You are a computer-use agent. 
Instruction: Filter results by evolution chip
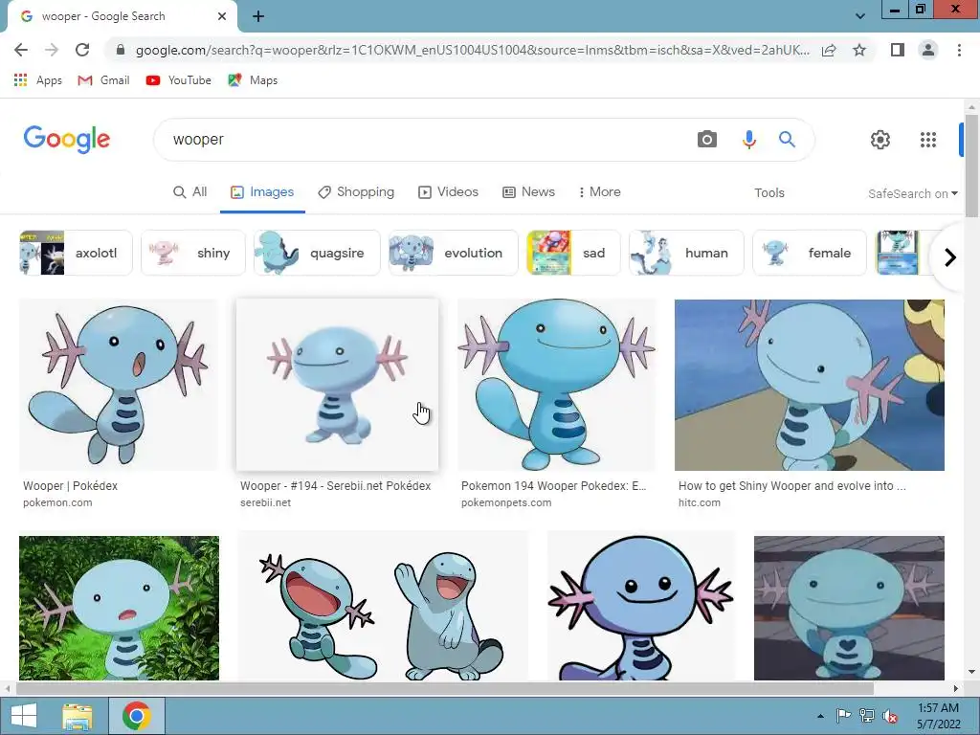point(453,253)
